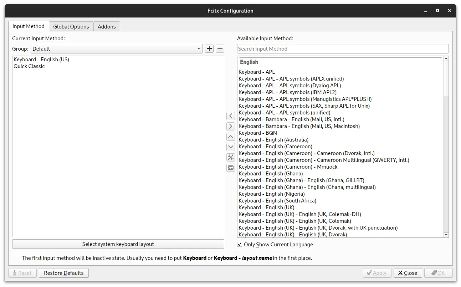
Task: Click the scroll-down arrow on the input method list
Action: tap(445, 235)
